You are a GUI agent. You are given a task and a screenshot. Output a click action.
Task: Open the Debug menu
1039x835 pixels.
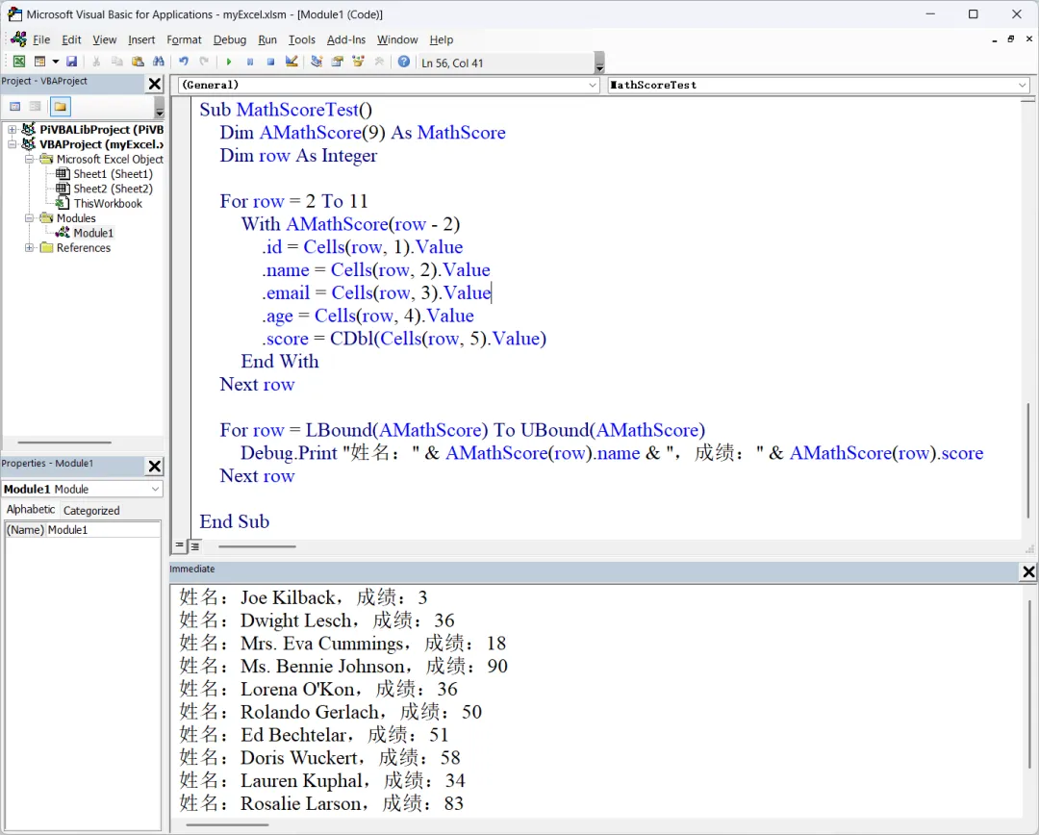(229, 39)
